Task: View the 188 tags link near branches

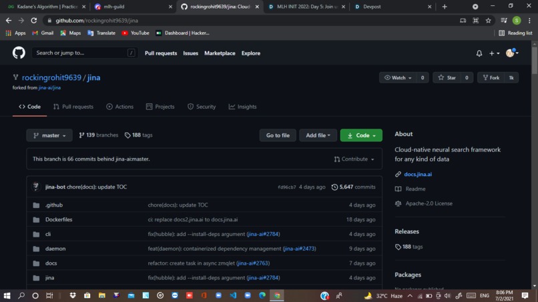Action: [x=138, y=135]
